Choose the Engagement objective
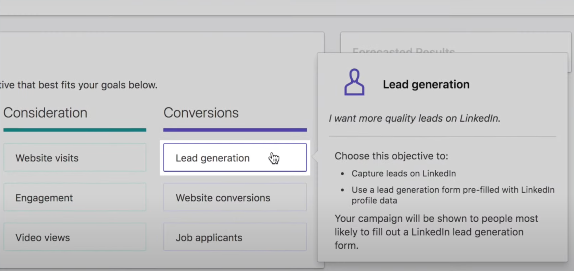 tap(75, 197)
